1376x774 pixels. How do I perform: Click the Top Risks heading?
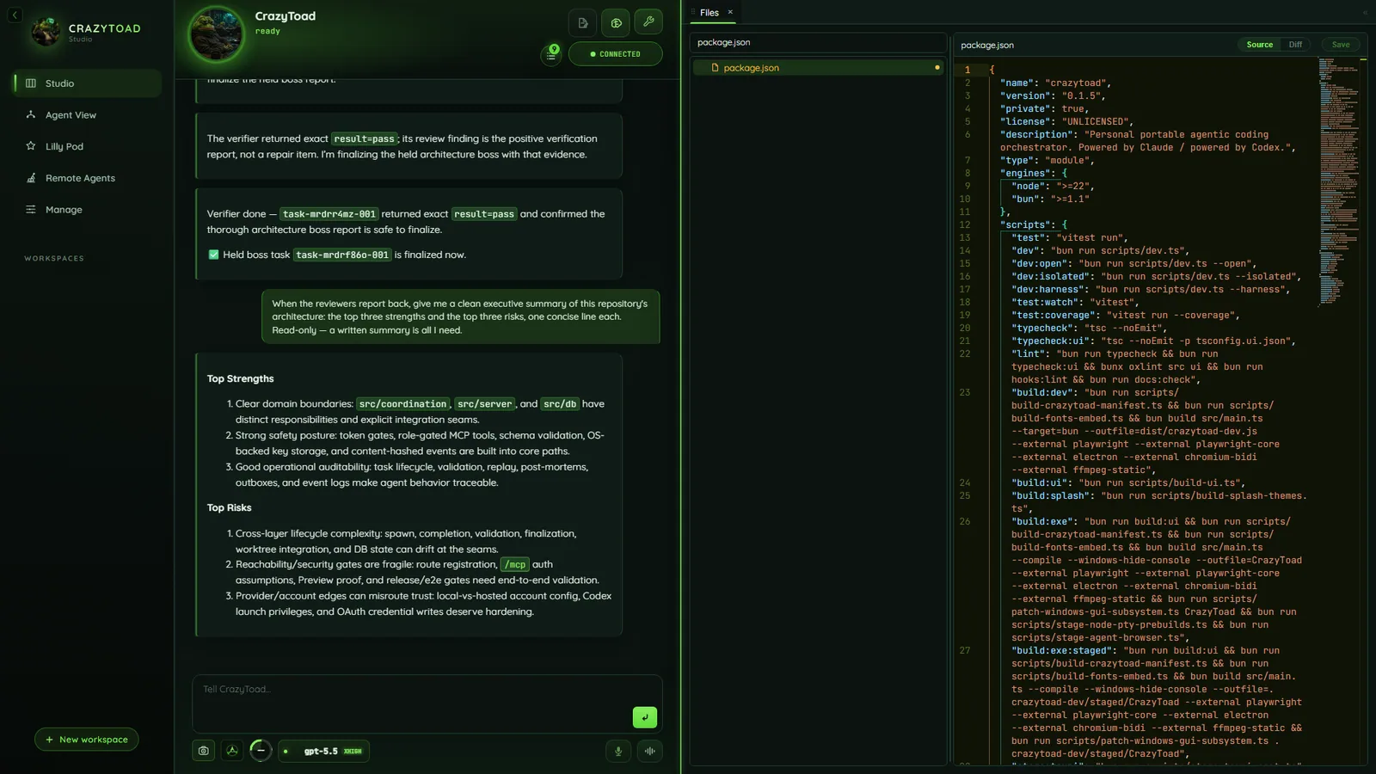(229, 507)
